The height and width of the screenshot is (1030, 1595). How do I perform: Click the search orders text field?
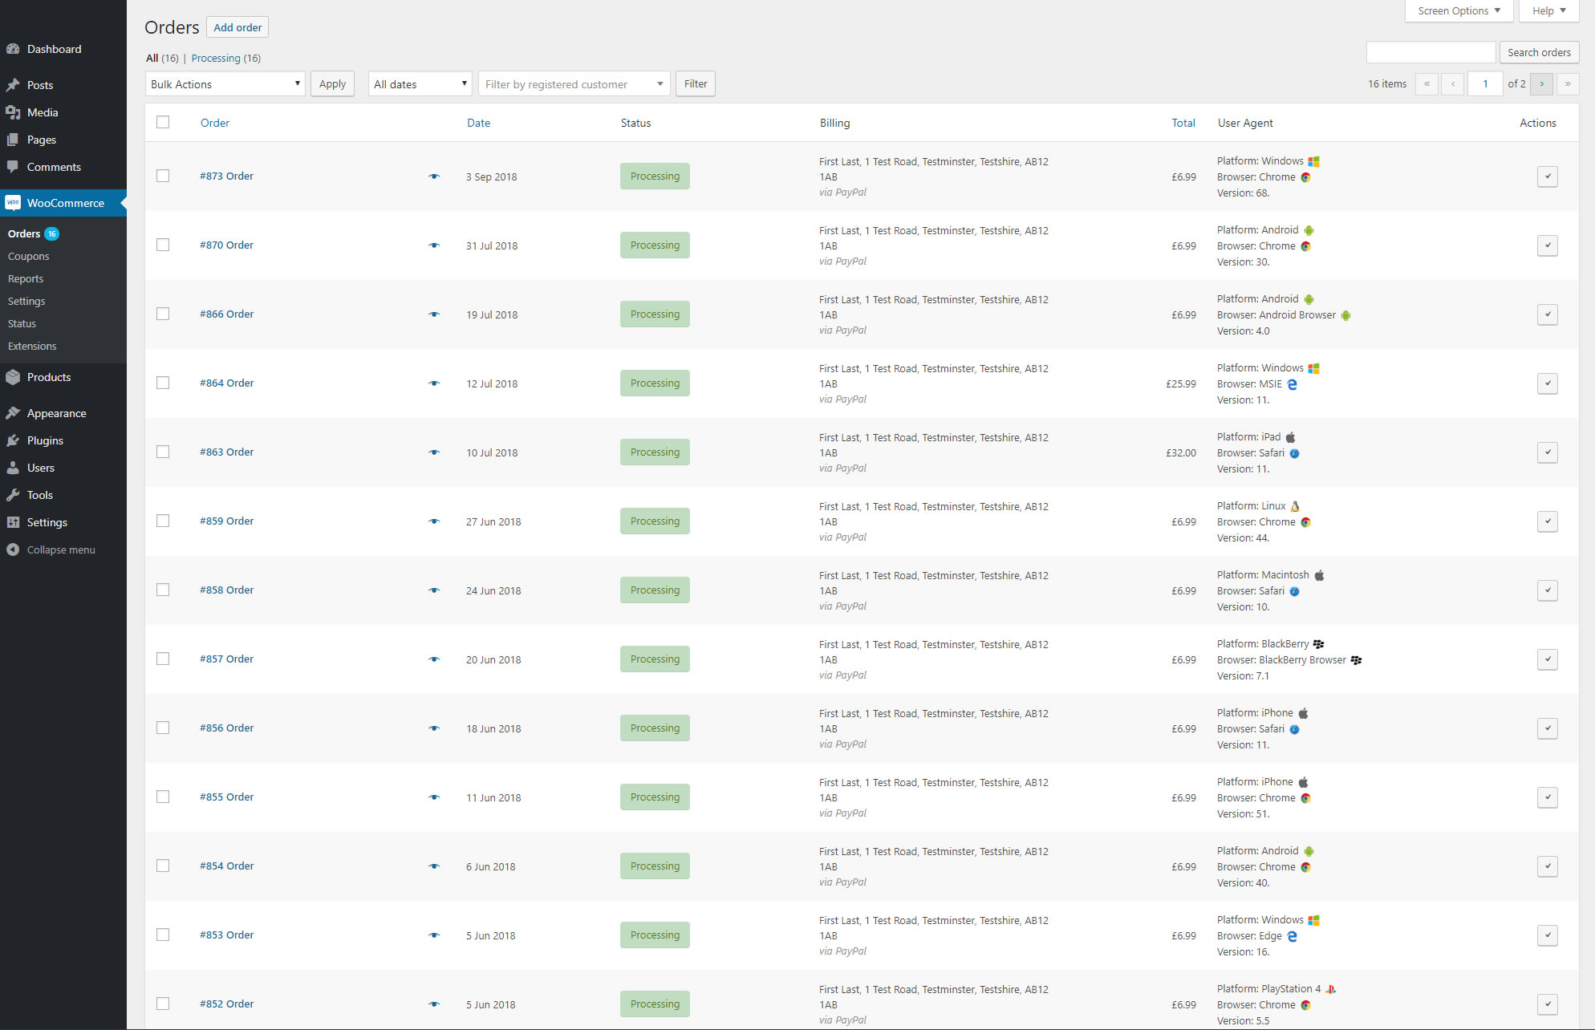[1431, 52]
